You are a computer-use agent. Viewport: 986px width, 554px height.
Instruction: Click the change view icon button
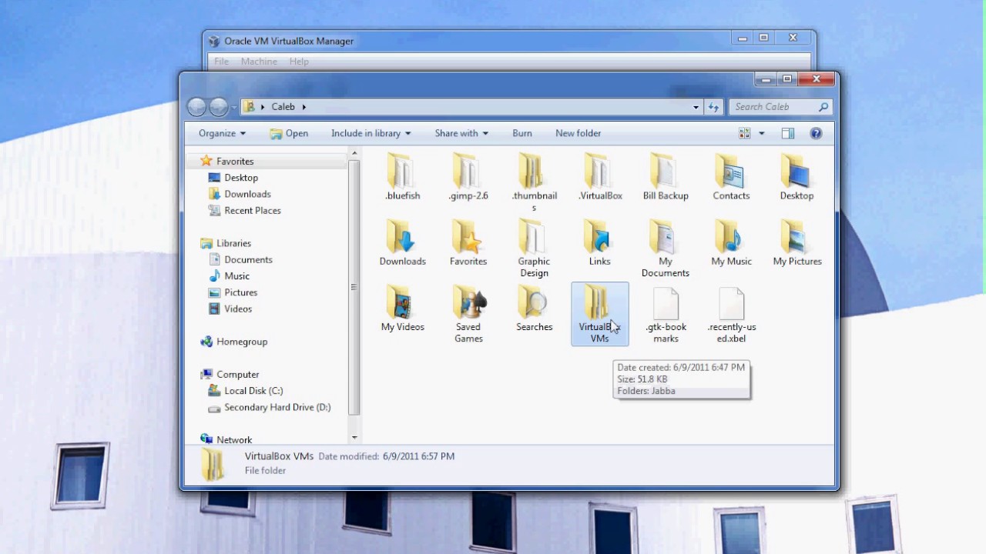pos(745,133)
